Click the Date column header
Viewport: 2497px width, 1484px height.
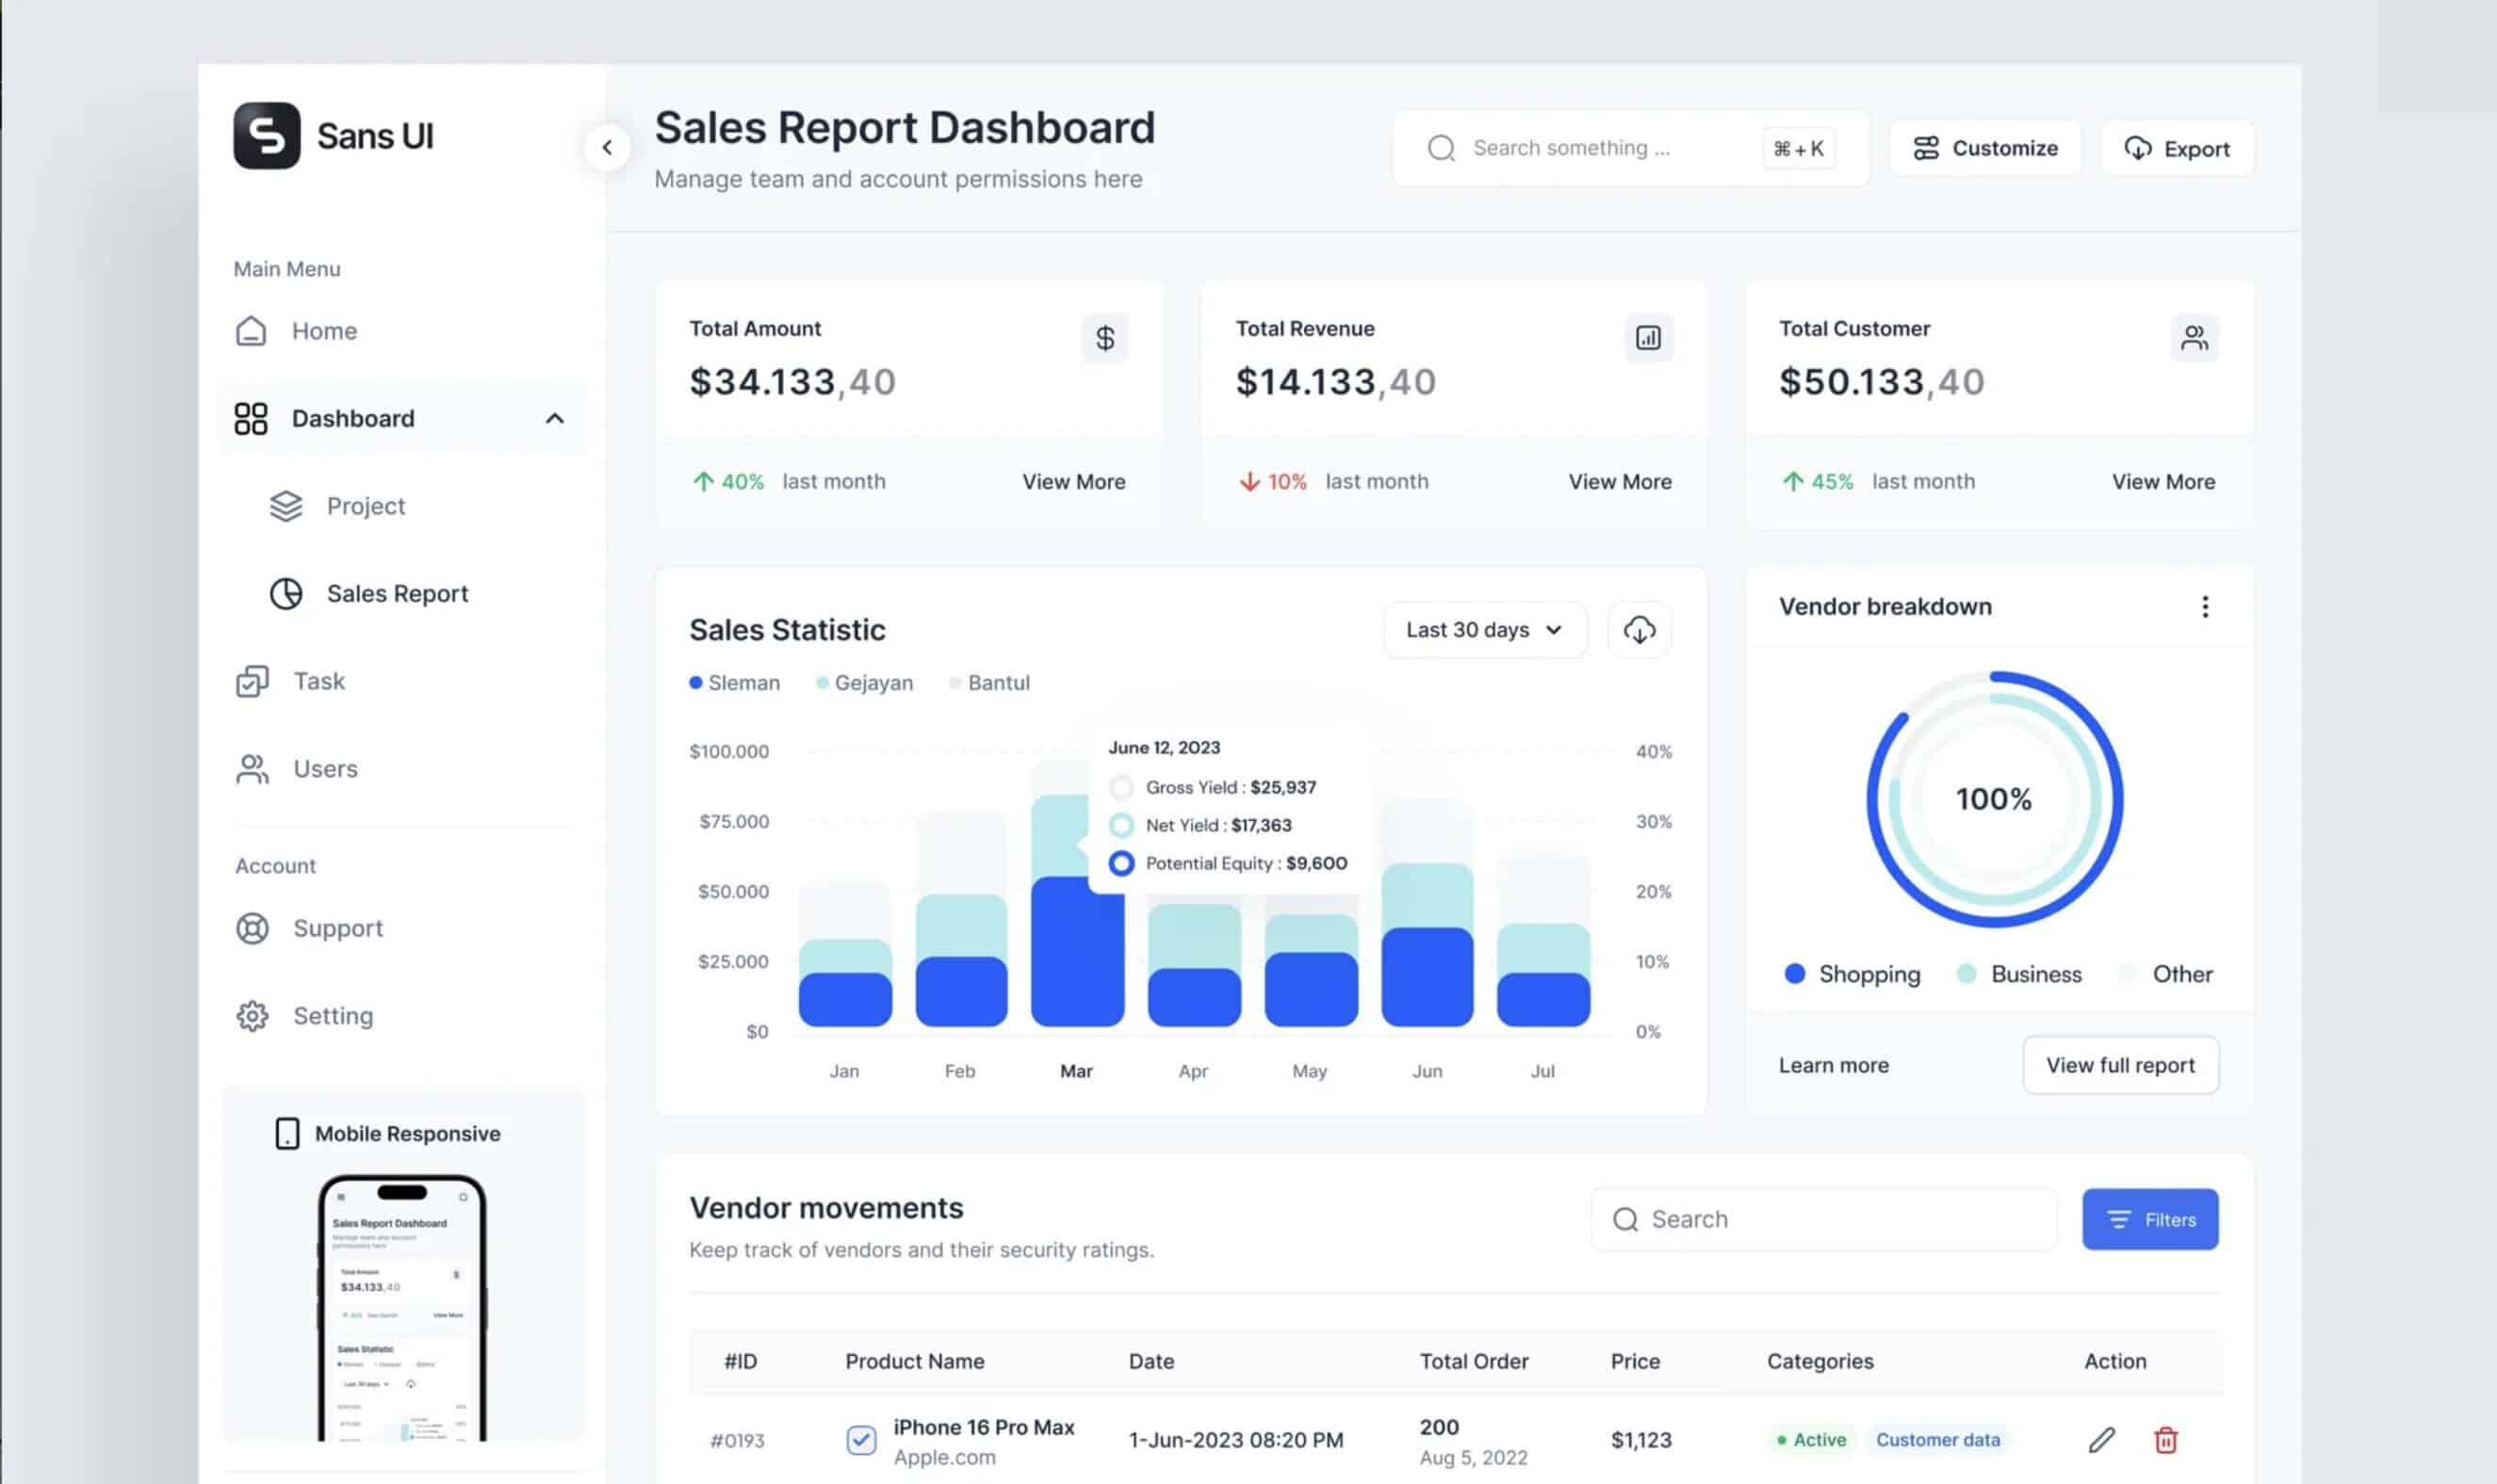[x=1151, y=1361]
